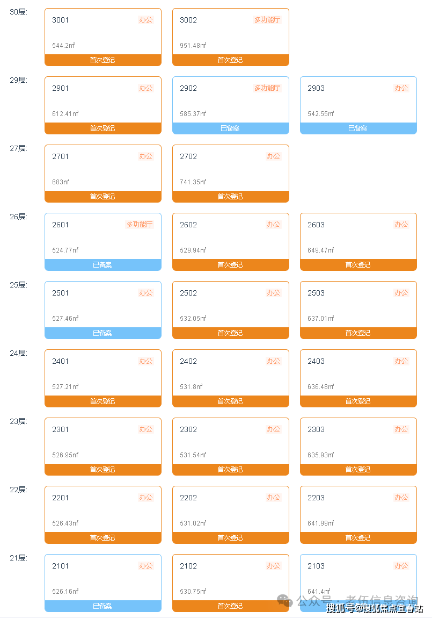Screen dimensions: 432x618
Task: Click 首次登记 status bar of unit 2901
Action: (x=102, y=128)
